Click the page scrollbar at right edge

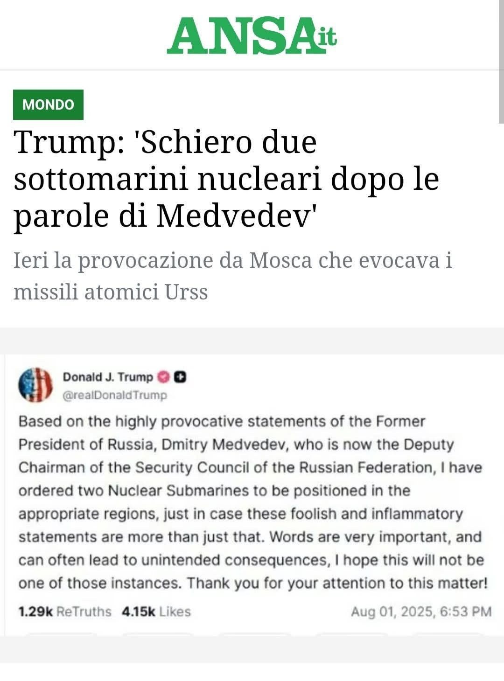(501, 61)
